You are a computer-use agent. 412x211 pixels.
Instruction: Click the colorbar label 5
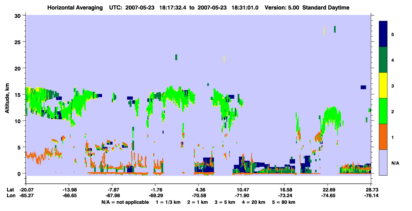coord(393,34)
